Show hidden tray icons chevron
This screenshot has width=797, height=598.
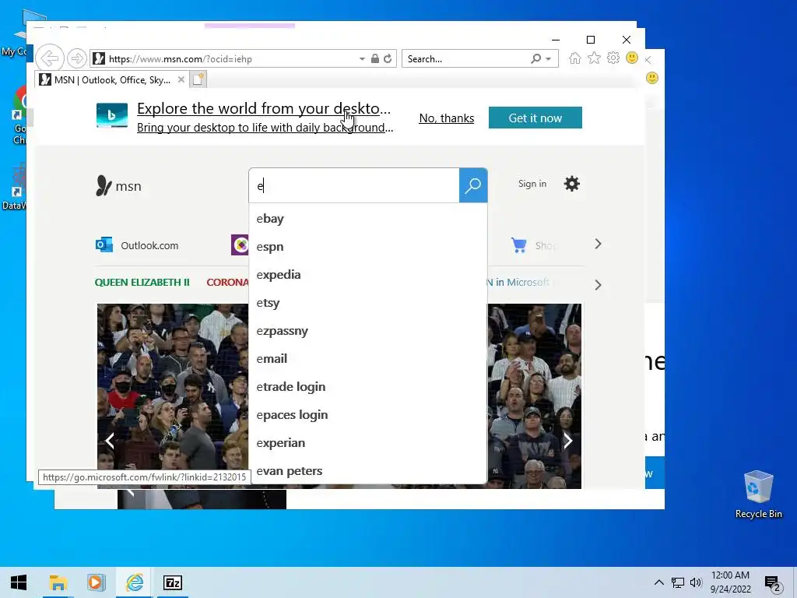pos(658,582)
